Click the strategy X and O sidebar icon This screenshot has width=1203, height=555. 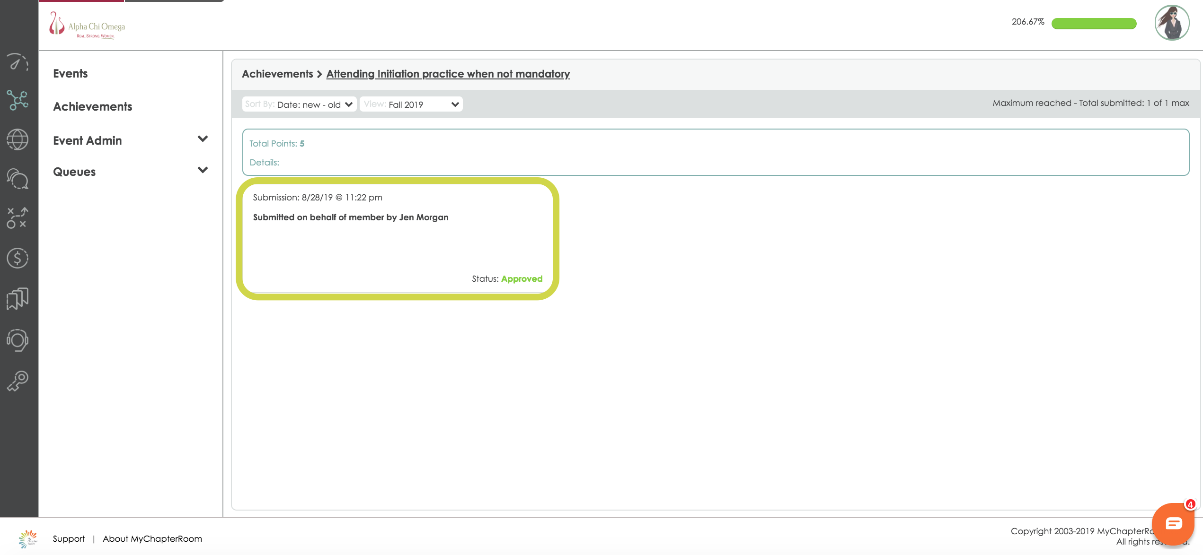pyautogui.click(x=18, y=218)
